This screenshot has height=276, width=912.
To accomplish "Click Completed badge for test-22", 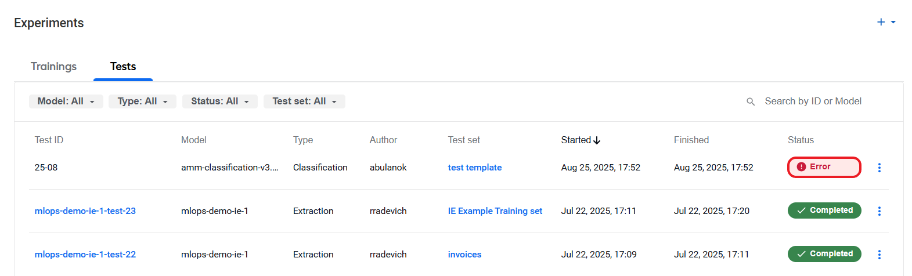I will (x=824, y=254).
